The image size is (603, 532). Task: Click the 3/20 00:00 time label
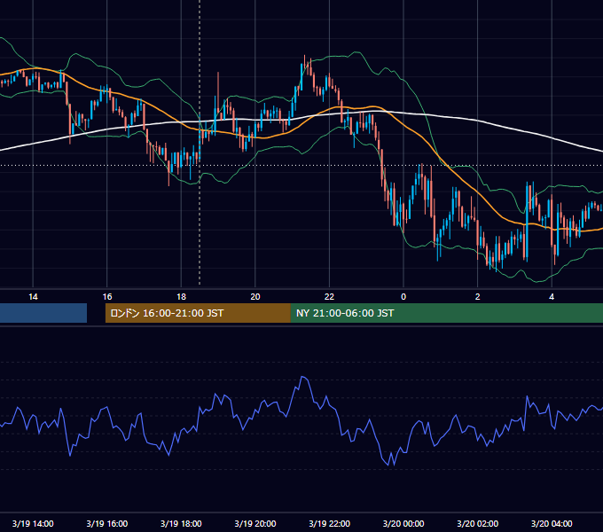(x=403, y=523)
